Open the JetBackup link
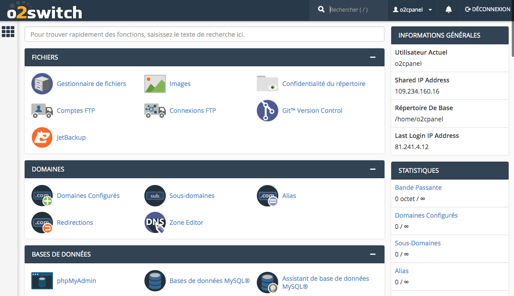Viewport: 514px width, 296px height. pos(71,137)
